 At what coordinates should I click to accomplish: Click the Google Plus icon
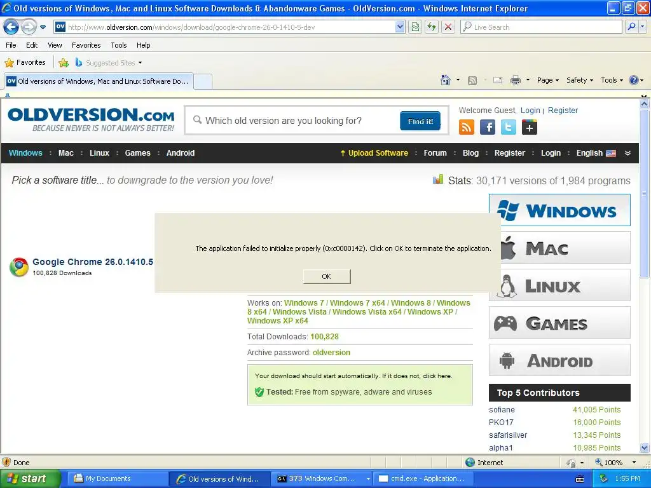click(x=530, y=127)
